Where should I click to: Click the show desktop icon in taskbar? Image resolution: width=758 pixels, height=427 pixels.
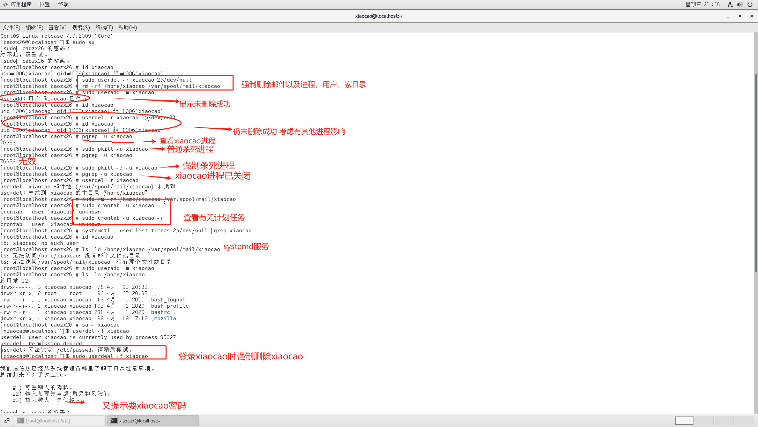[x=7, y=421]
